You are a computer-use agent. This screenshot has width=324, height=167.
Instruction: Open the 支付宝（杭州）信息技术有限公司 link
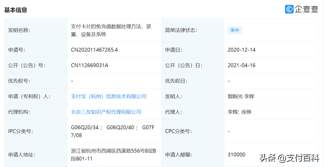click(109, 97)
